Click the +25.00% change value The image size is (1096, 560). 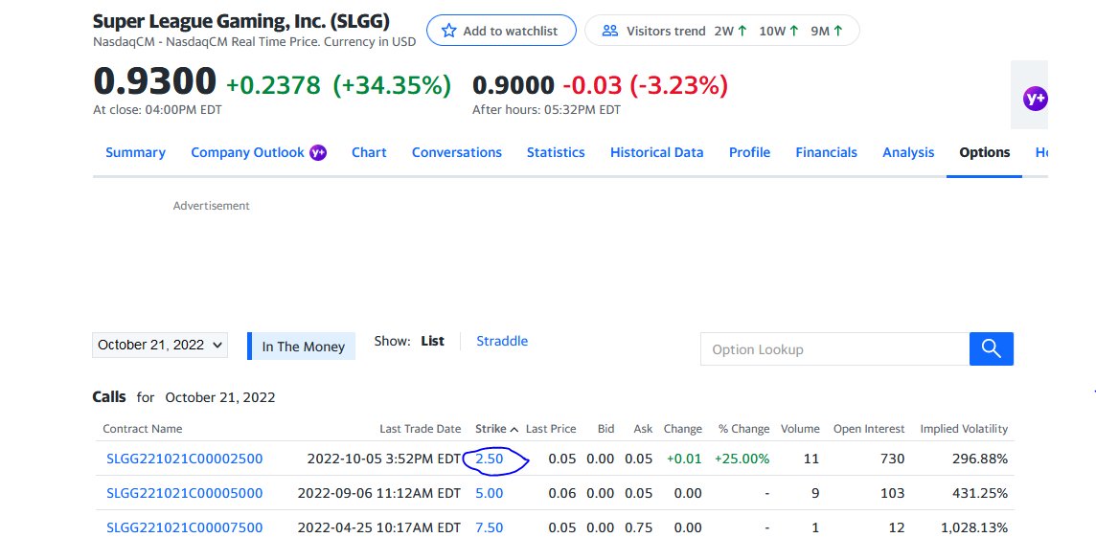click(x=742, y=459)
